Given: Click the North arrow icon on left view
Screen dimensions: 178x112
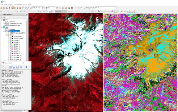Looking at the screenshot, I should coord(97,19).
